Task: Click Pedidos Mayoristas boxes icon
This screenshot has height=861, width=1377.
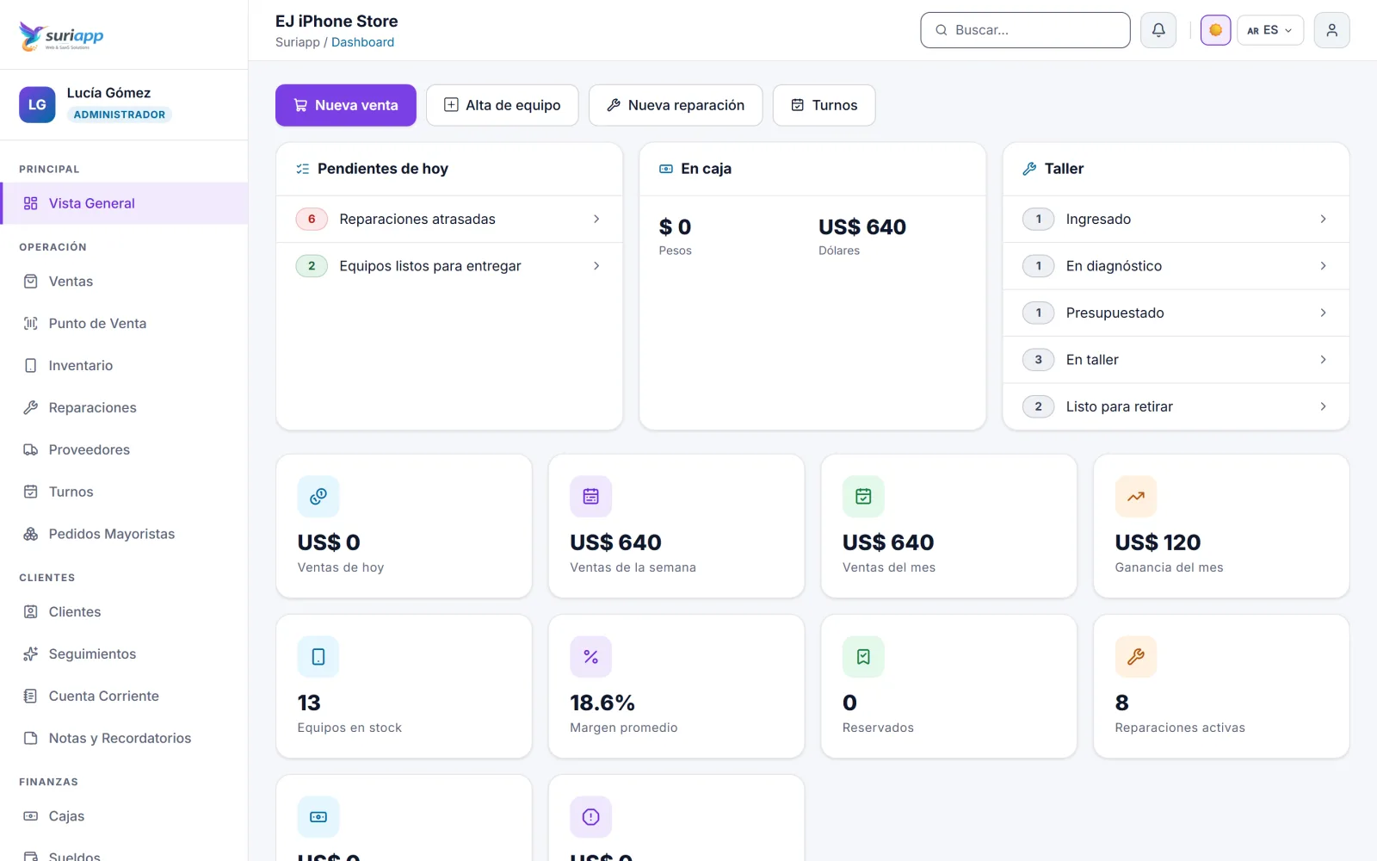Action: pos(31,534)
